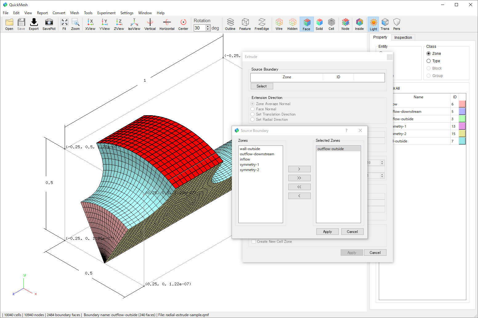The width and height of the screenshot is (478, 318).
Task: Select the Solid display mode
Action: click(319, 24)
